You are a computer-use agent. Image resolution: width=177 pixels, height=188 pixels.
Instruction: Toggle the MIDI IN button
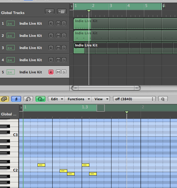click(x=28, y=99)
